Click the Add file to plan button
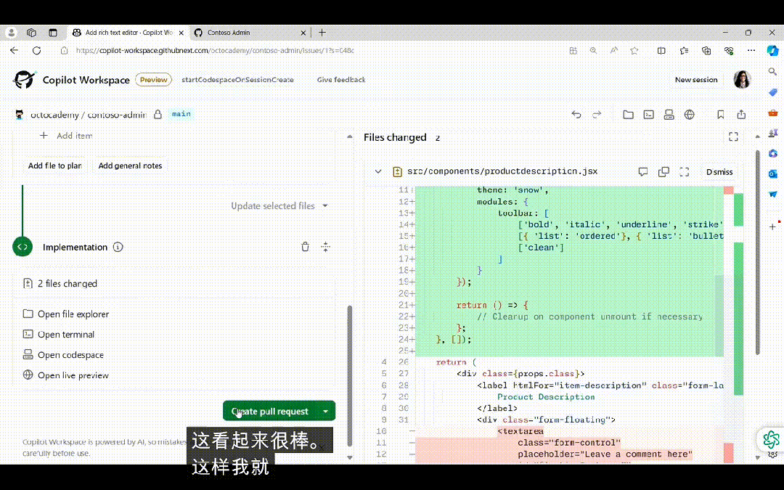The height and width of the screenshot is (490, 784). [54, 166]
